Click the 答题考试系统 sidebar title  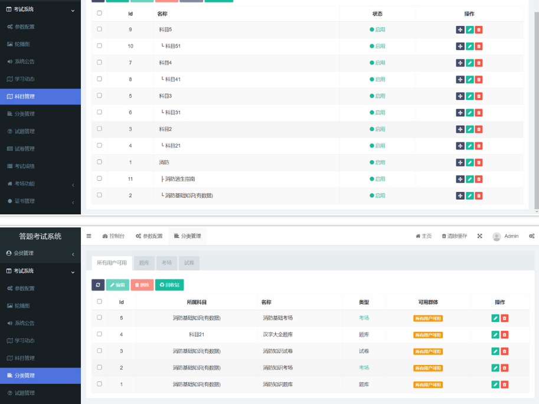pos(40,236)
